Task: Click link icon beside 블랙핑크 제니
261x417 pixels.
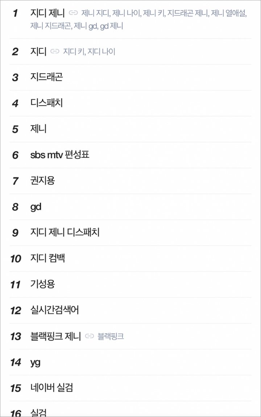Action: click(90, 336)
